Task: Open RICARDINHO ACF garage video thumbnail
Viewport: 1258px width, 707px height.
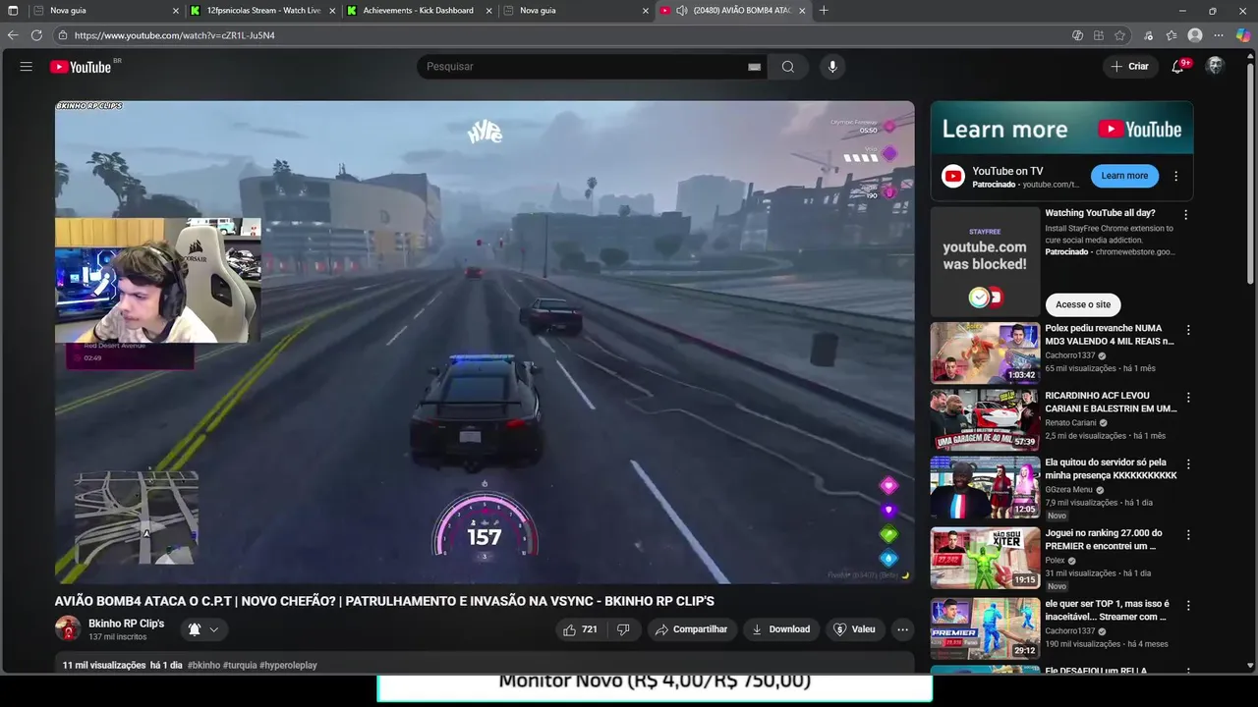Action: click(x=985, y=419)
